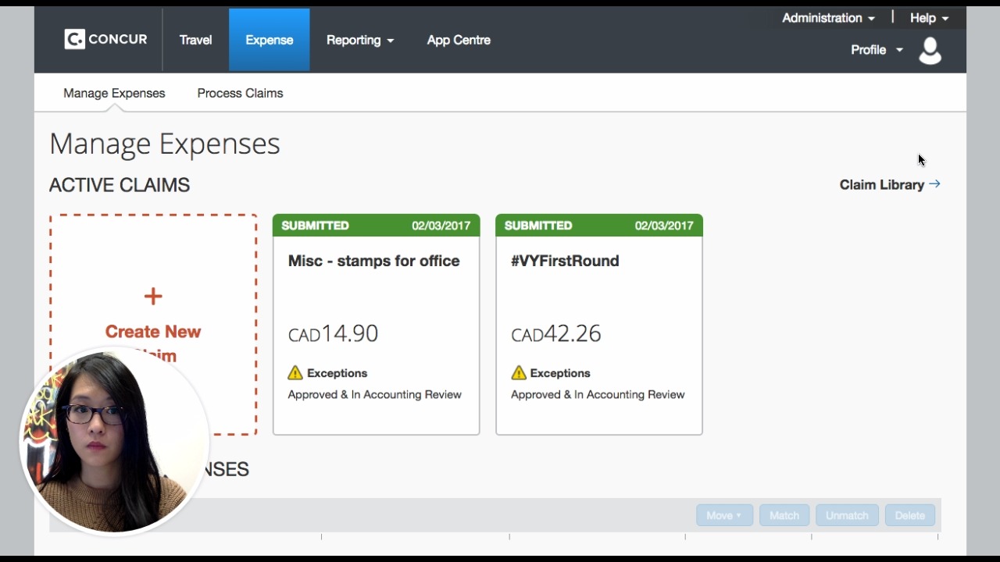Switch to Process Claims sub-tab

[x=240, y=93]
